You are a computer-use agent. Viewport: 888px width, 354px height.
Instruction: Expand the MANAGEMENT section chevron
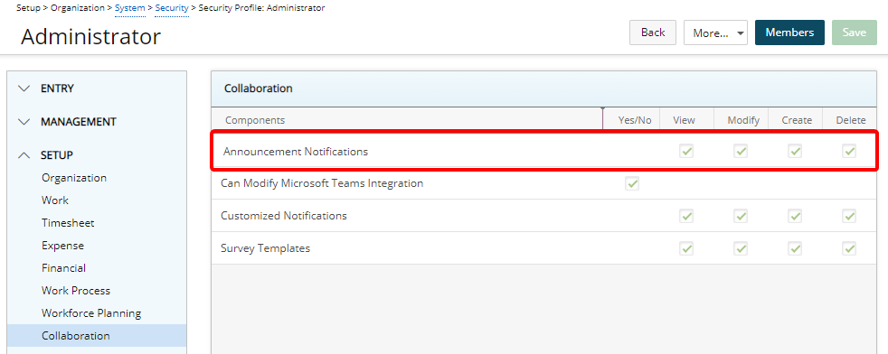pos(24,122)
